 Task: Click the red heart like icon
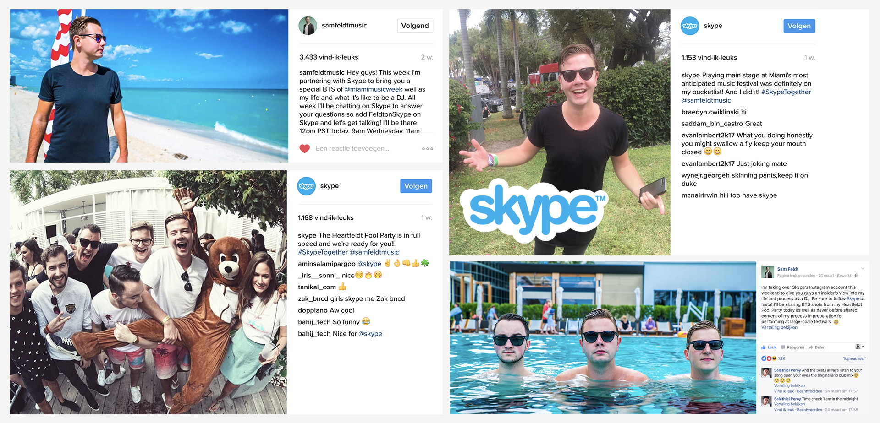[305, 149]
